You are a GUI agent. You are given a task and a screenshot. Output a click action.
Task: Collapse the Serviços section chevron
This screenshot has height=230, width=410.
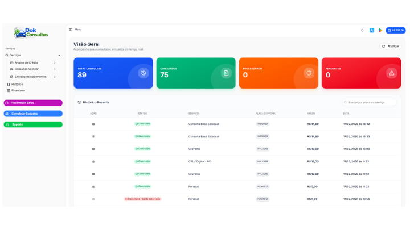coord(59,55)
